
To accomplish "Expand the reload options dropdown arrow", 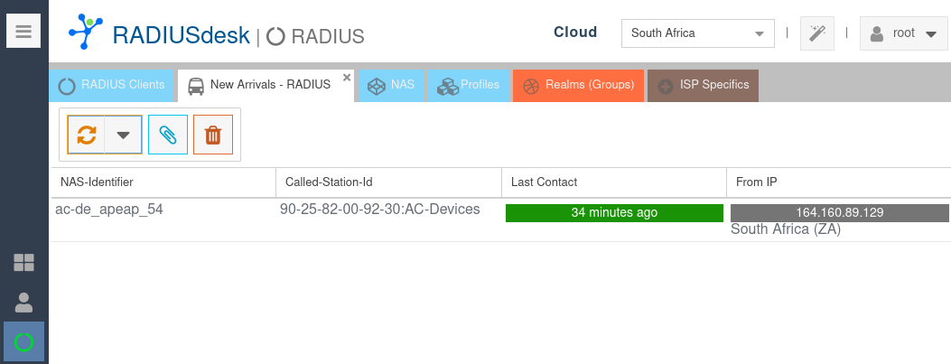I will 124,135.
